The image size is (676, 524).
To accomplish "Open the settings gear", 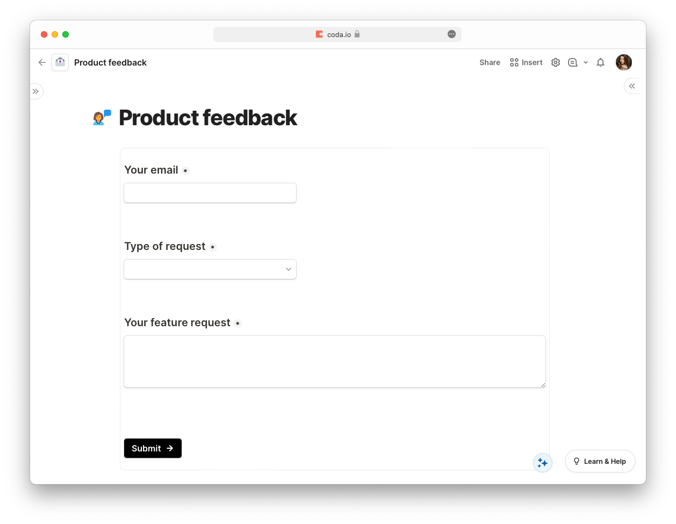I will [556, 62].
